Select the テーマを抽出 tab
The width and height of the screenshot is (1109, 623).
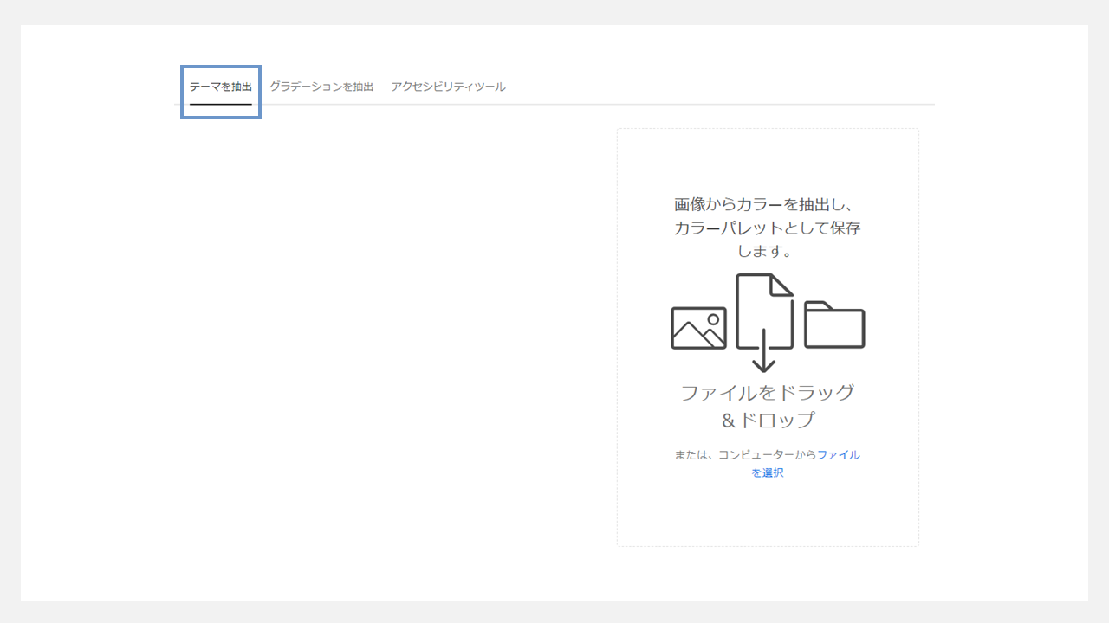[221, 87]
